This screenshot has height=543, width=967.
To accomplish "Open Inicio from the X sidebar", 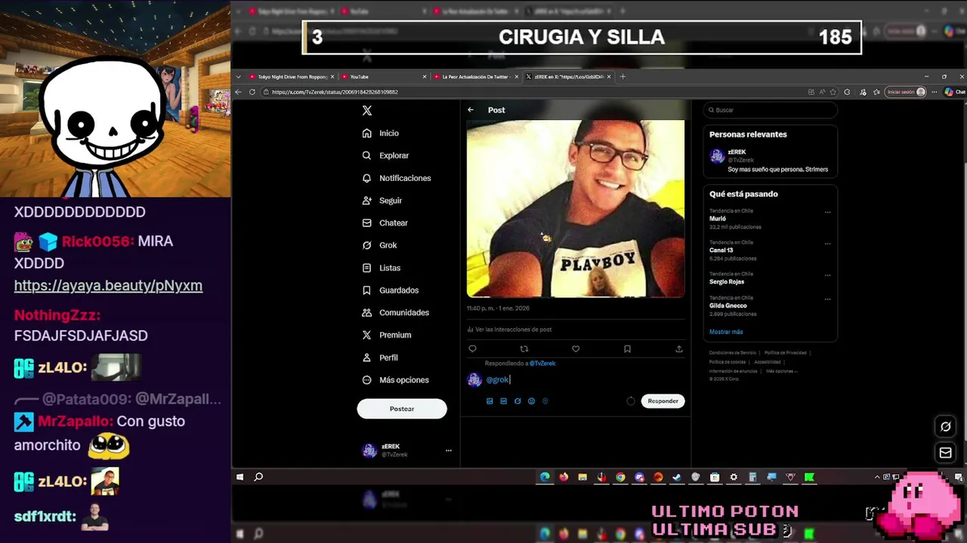I will [380, 133].
